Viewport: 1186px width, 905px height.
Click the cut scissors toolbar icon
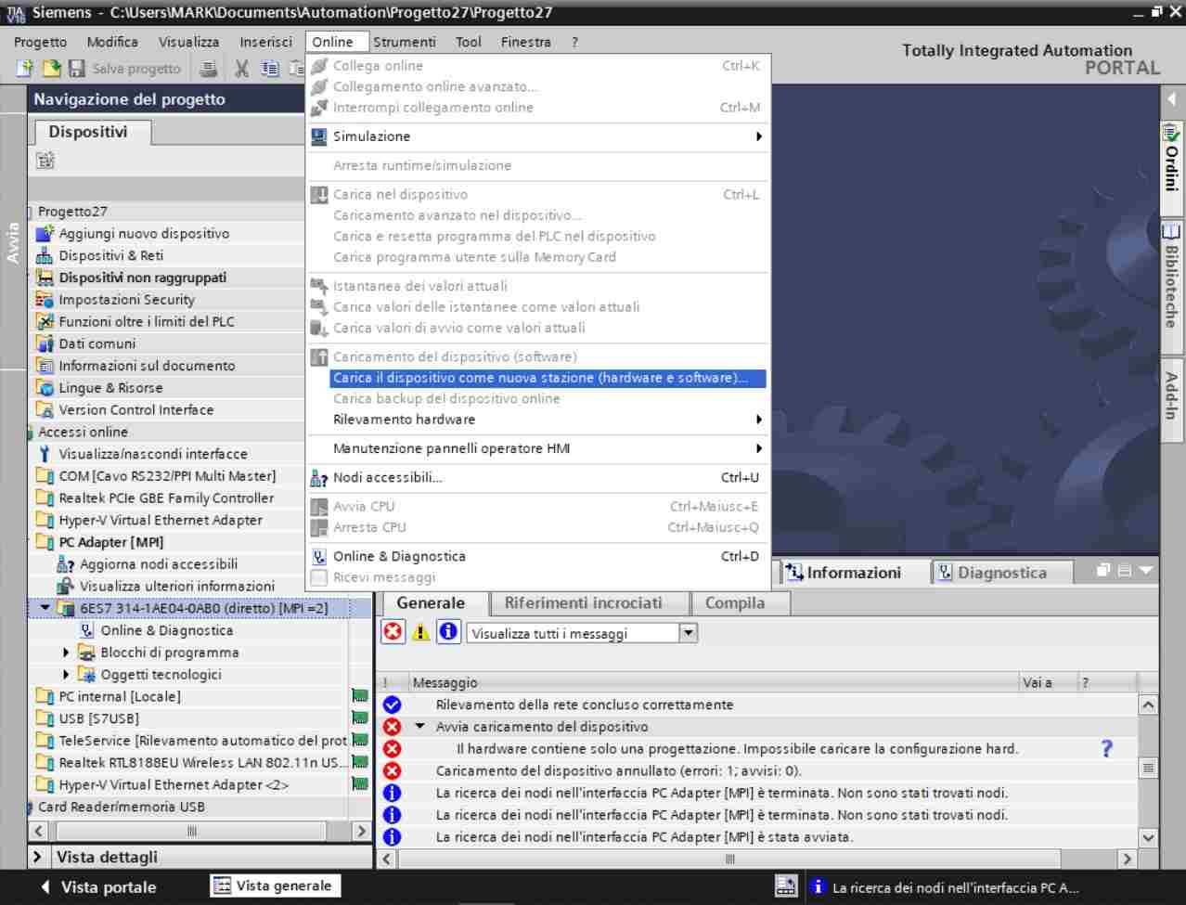tap(242, 69)
